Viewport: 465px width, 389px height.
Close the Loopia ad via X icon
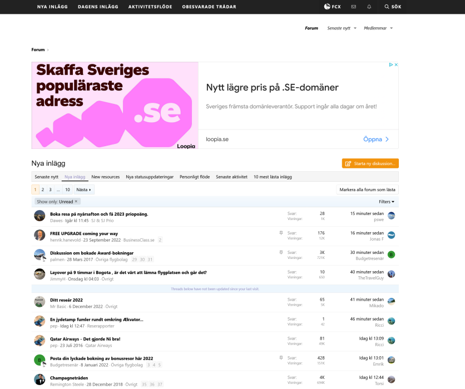click(395, 65)
